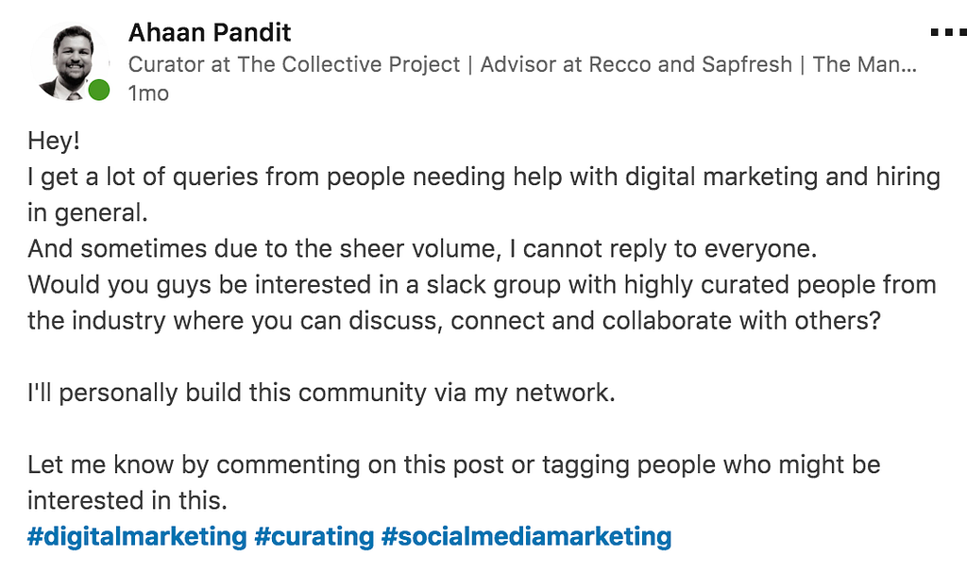Click the "the industry where you can discuss" line
The height and width of the screenshot is (572, 967).
click(453, 320)
